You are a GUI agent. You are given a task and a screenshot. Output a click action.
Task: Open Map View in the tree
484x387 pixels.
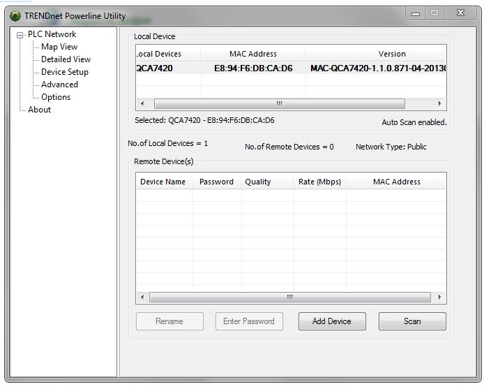59,47
